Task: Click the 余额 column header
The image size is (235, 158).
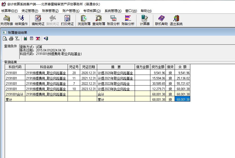Action: (x=182, y=67)
